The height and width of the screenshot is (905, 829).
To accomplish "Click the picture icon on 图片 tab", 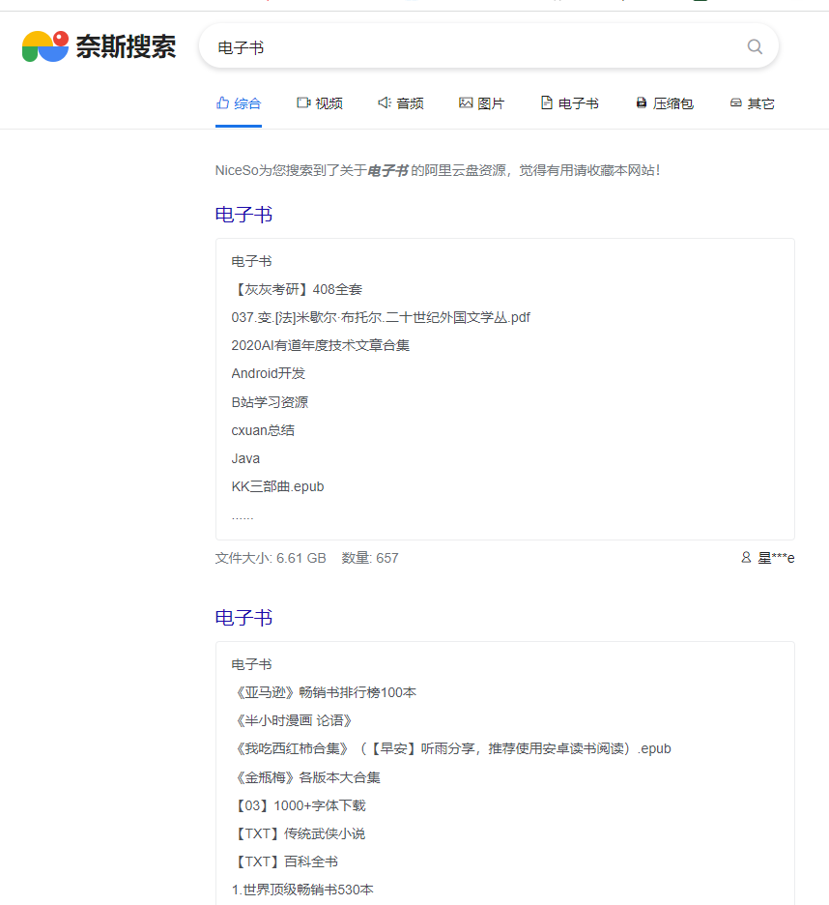I will click(464, 102).
